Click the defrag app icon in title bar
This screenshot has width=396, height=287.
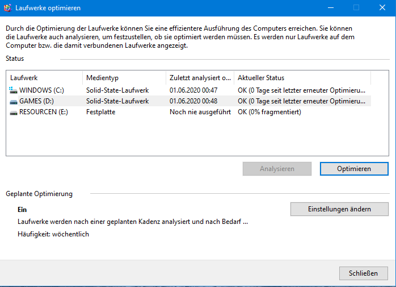(x=8, y=8)
